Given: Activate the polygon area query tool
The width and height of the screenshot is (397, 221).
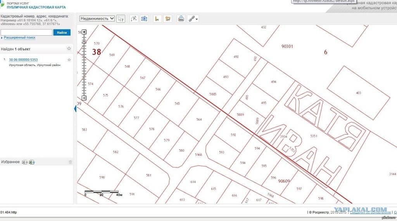Looking at the screenshot, I should coord(144,19).
